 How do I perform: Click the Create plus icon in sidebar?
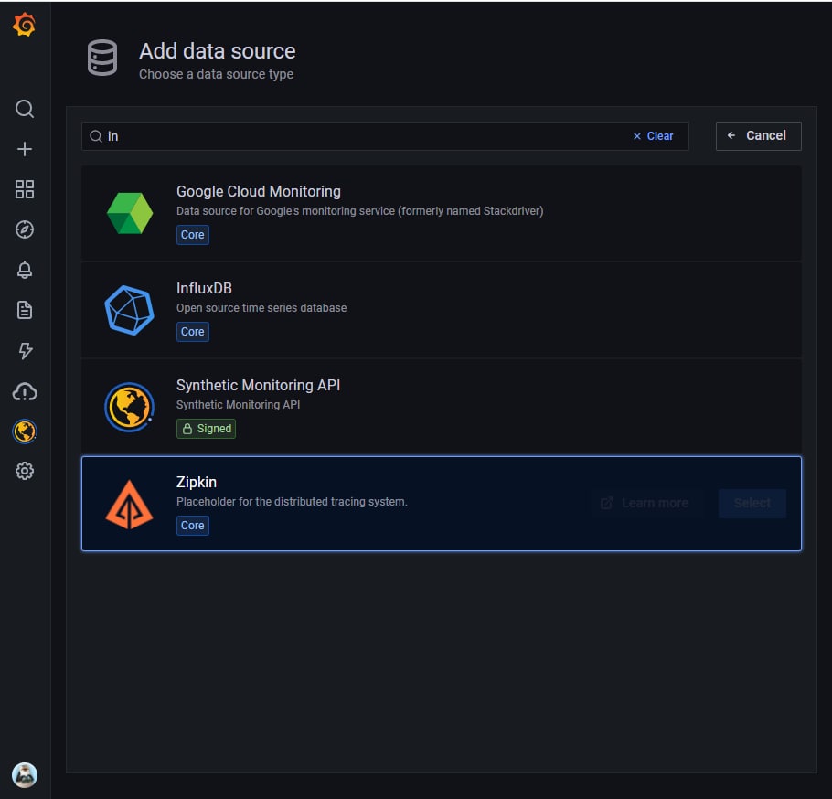(x=25, y=149)
